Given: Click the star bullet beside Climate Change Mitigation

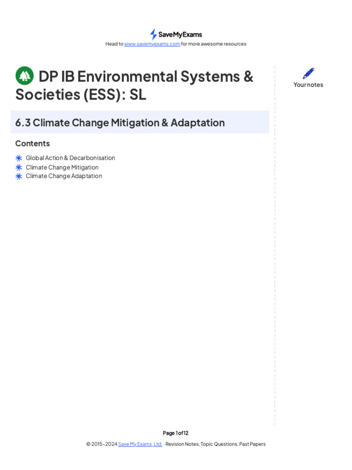Looking at the screenshot, I should point(19,167).
